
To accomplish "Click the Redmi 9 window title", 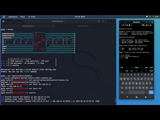I will (136, 22).
